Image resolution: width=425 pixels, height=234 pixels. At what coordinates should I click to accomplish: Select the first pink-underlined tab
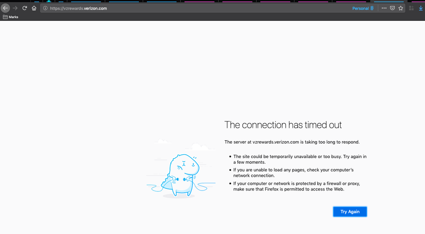199,1
